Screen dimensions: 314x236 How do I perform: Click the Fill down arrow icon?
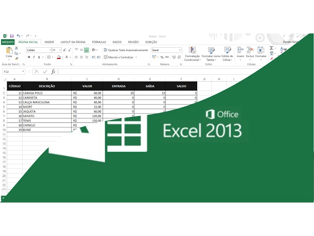point(271,54)
